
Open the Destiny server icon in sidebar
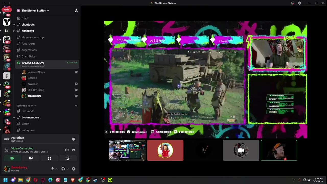click(7, 22)
